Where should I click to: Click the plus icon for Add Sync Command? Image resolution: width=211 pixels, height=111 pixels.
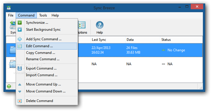pos(20,39)
